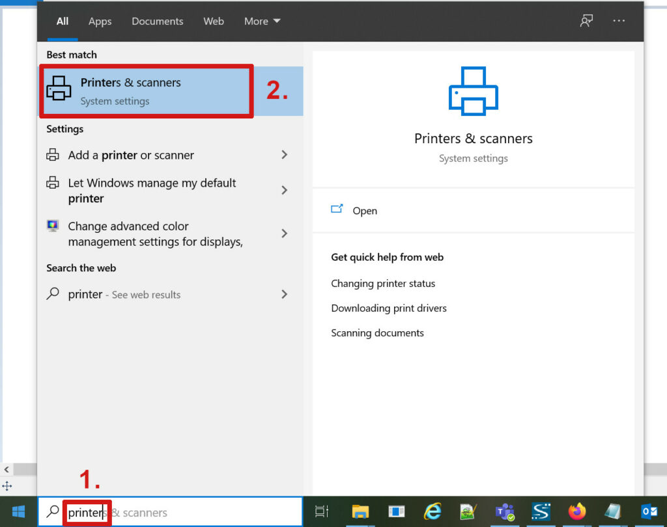Switch to the All tab
This screenshot has height=527, width=667.
(63, 21)
